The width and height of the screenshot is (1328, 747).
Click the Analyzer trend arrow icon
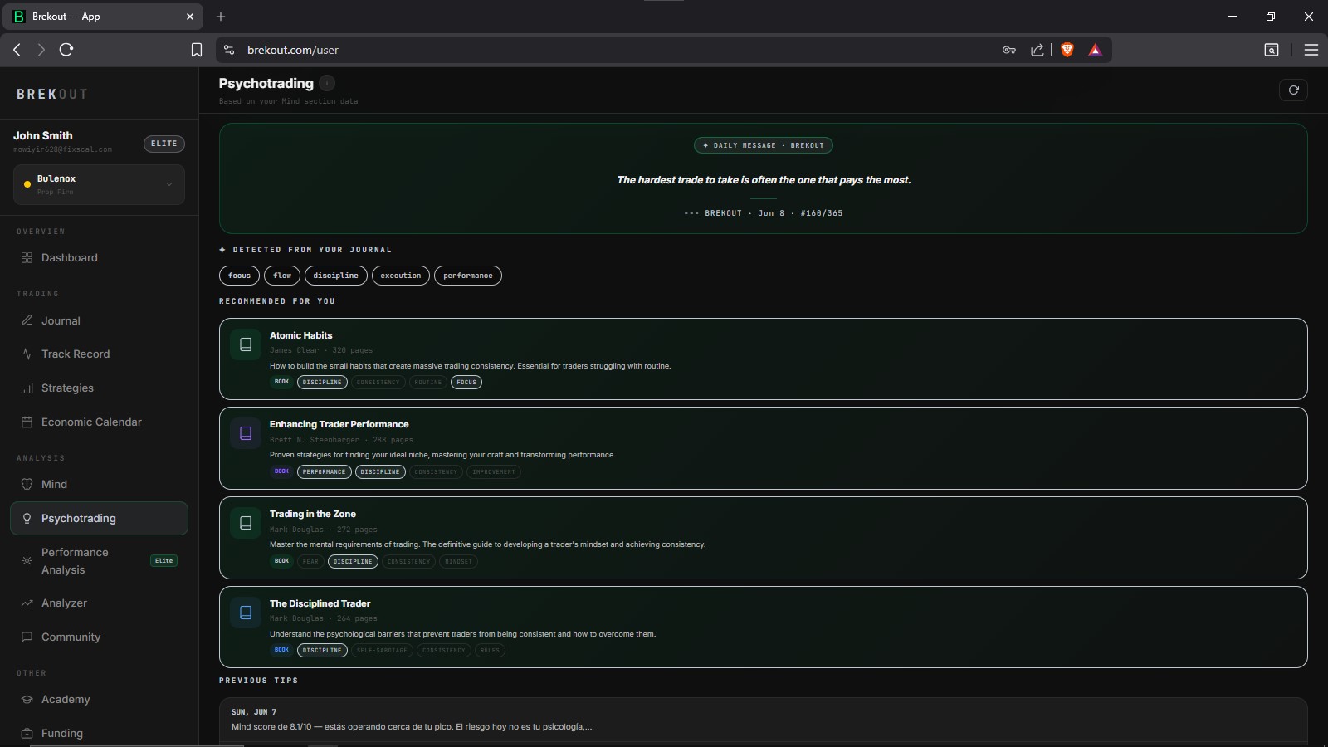(27, 603)
